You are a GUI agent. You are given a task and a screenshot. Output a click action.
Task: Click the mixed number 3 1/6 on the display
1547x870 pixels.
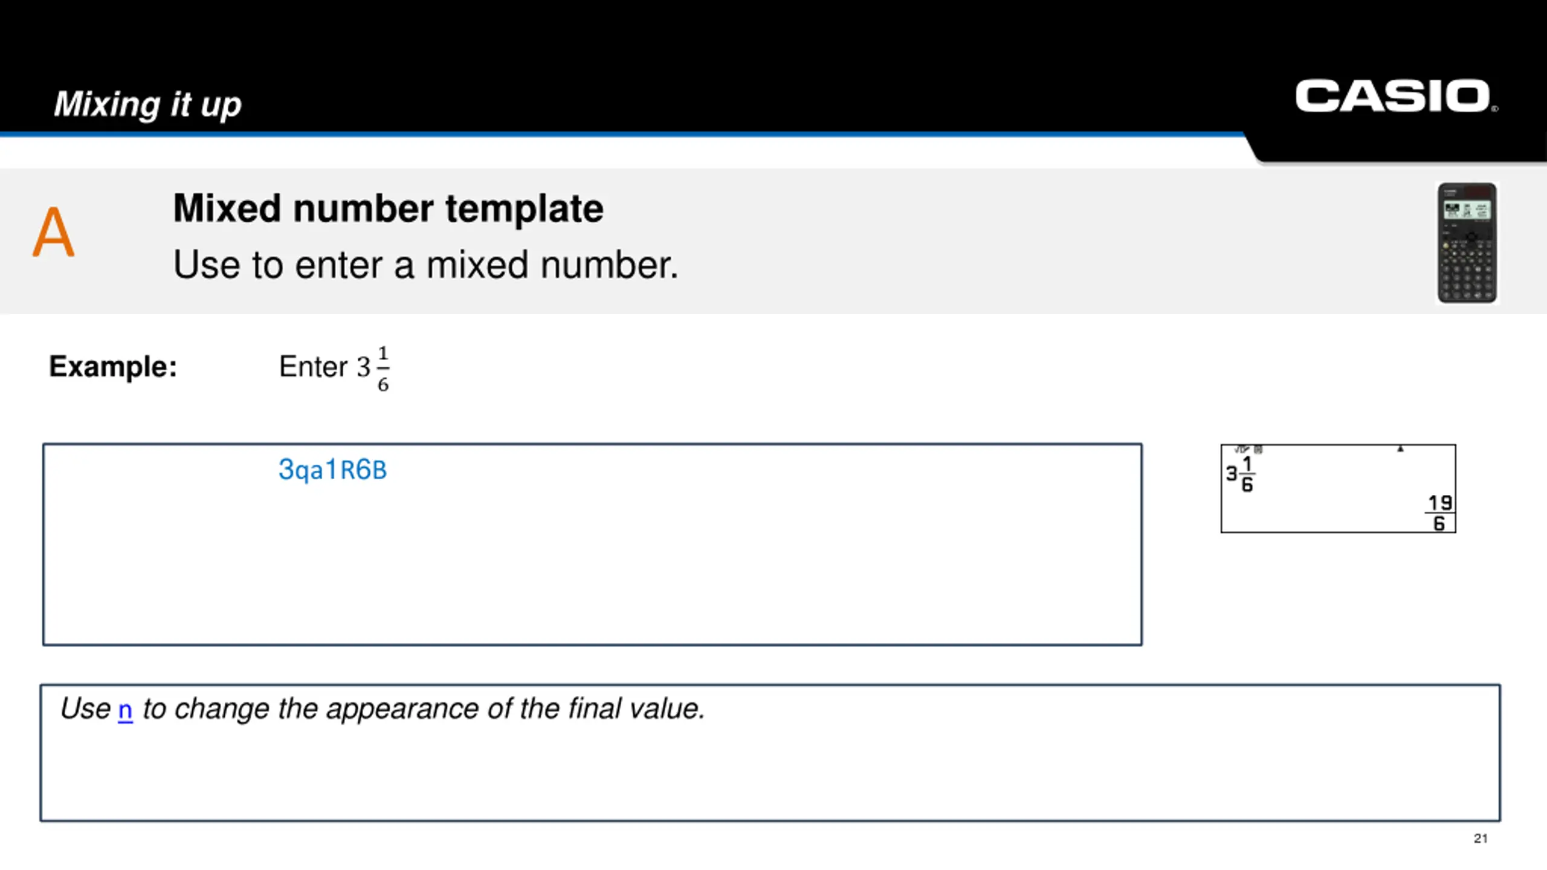point(1241,474)
